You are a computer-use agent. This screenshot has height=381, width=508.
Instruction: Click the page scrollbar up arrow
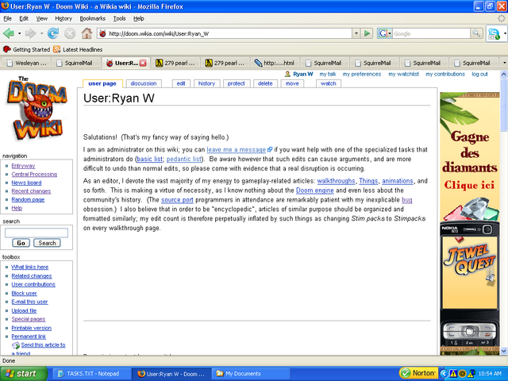click(x=504, y=74)
